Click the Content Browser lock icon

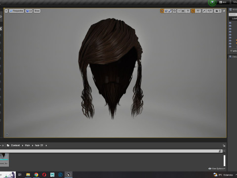pyautogui.click(x=224, y=145)
